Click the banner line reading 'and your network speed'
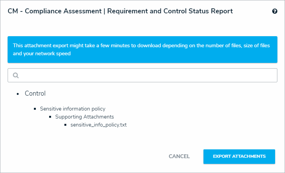The image size is (285, 173). click(42, 54)
